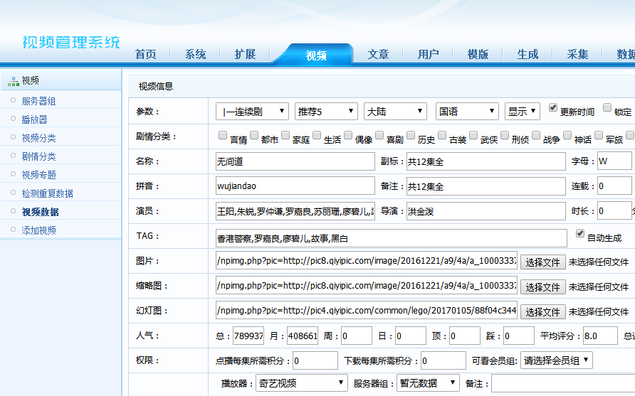This screenshot has width=635, height=396.
Task: Click the 副标 input field
Action: [x=486, y=161]
